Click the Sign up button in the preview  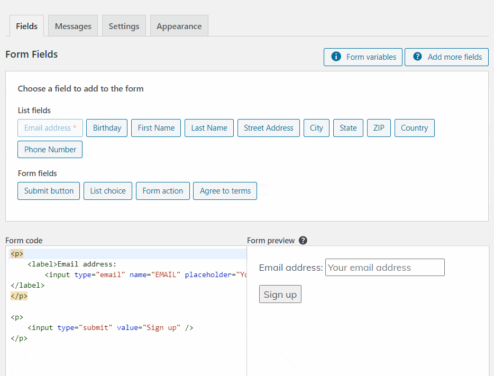280,294
